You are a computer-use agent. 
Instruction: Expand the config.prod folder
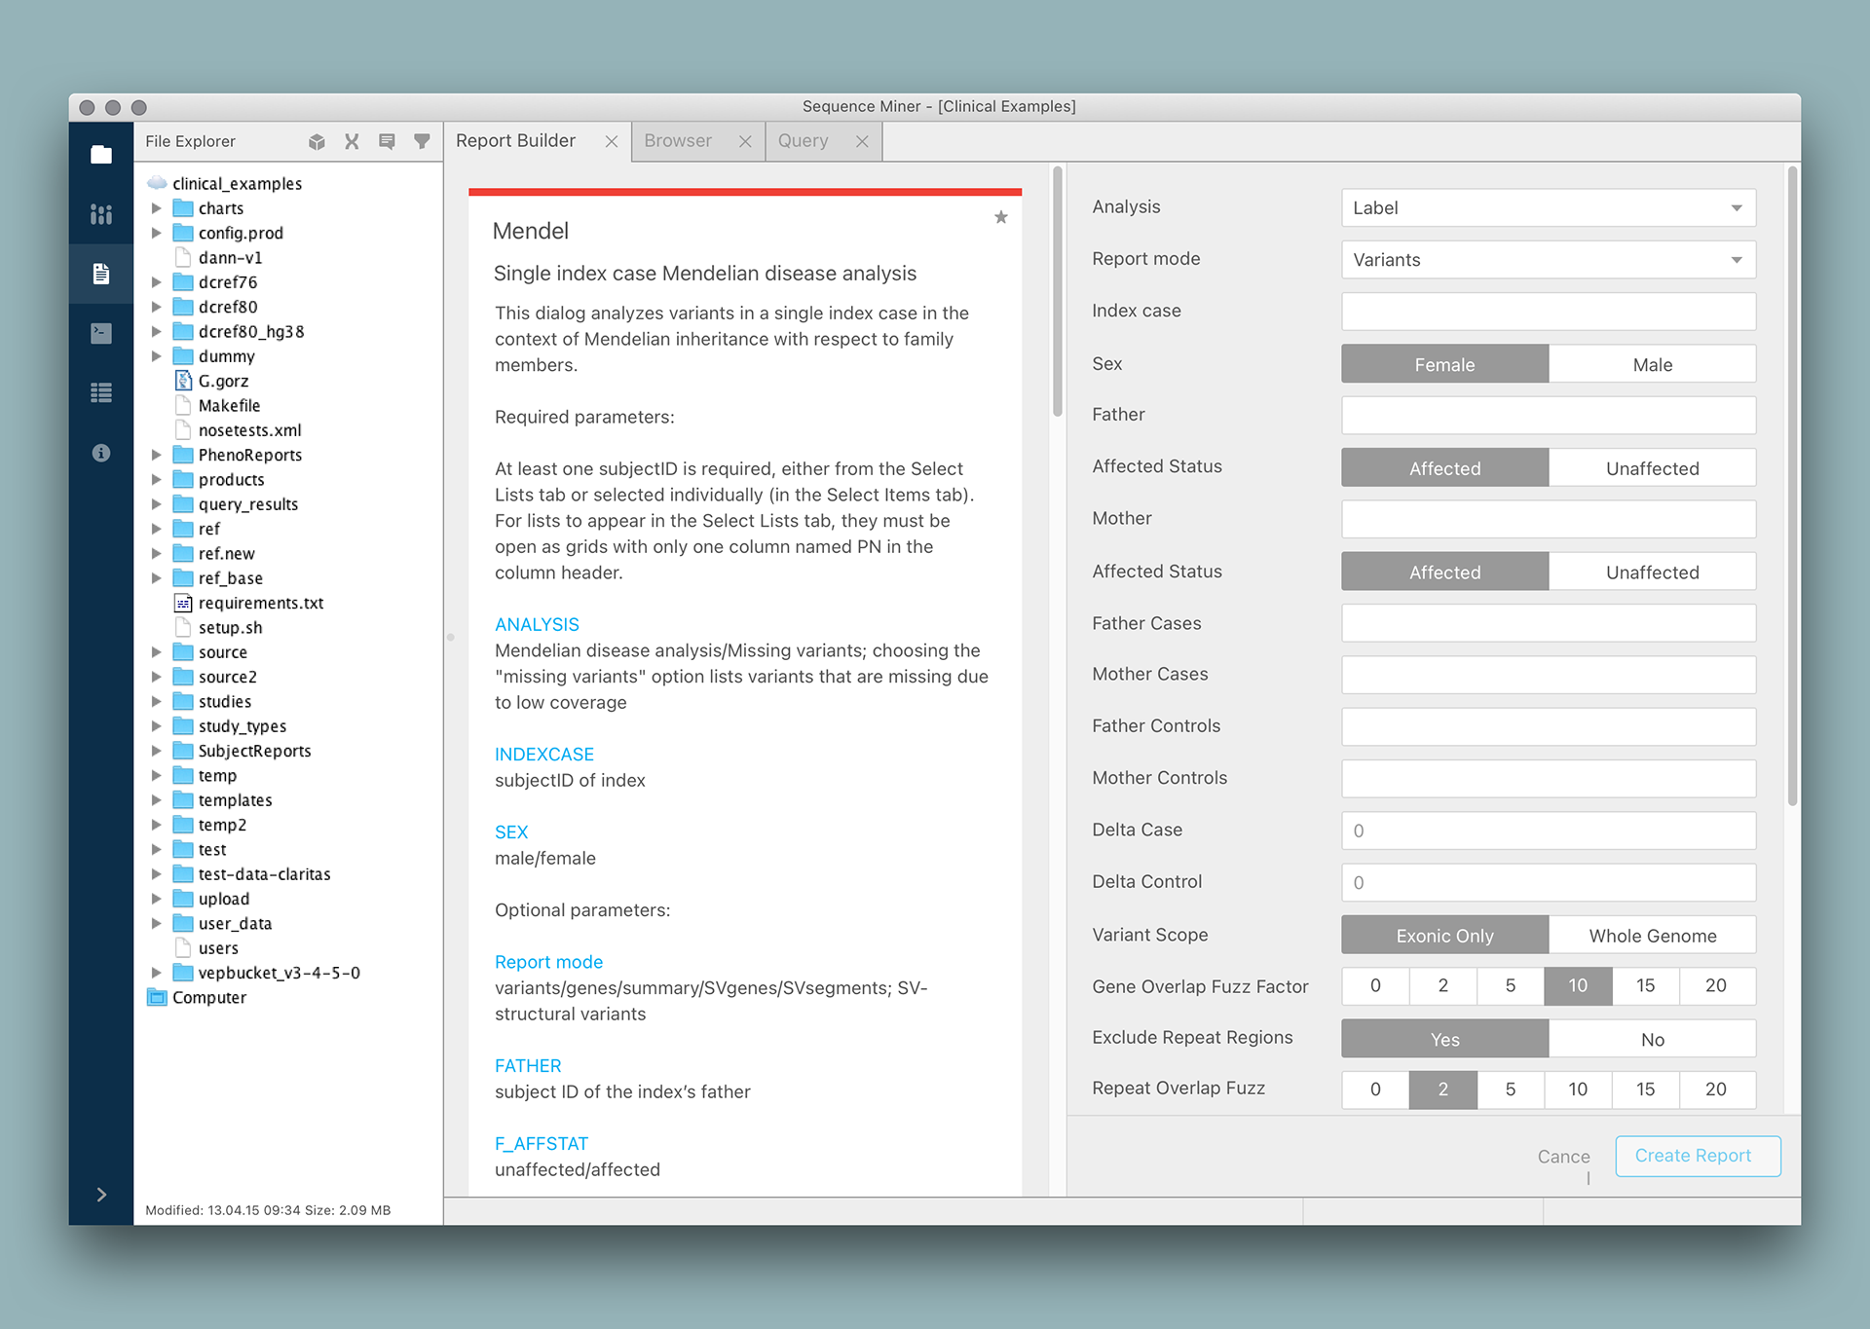156,233
